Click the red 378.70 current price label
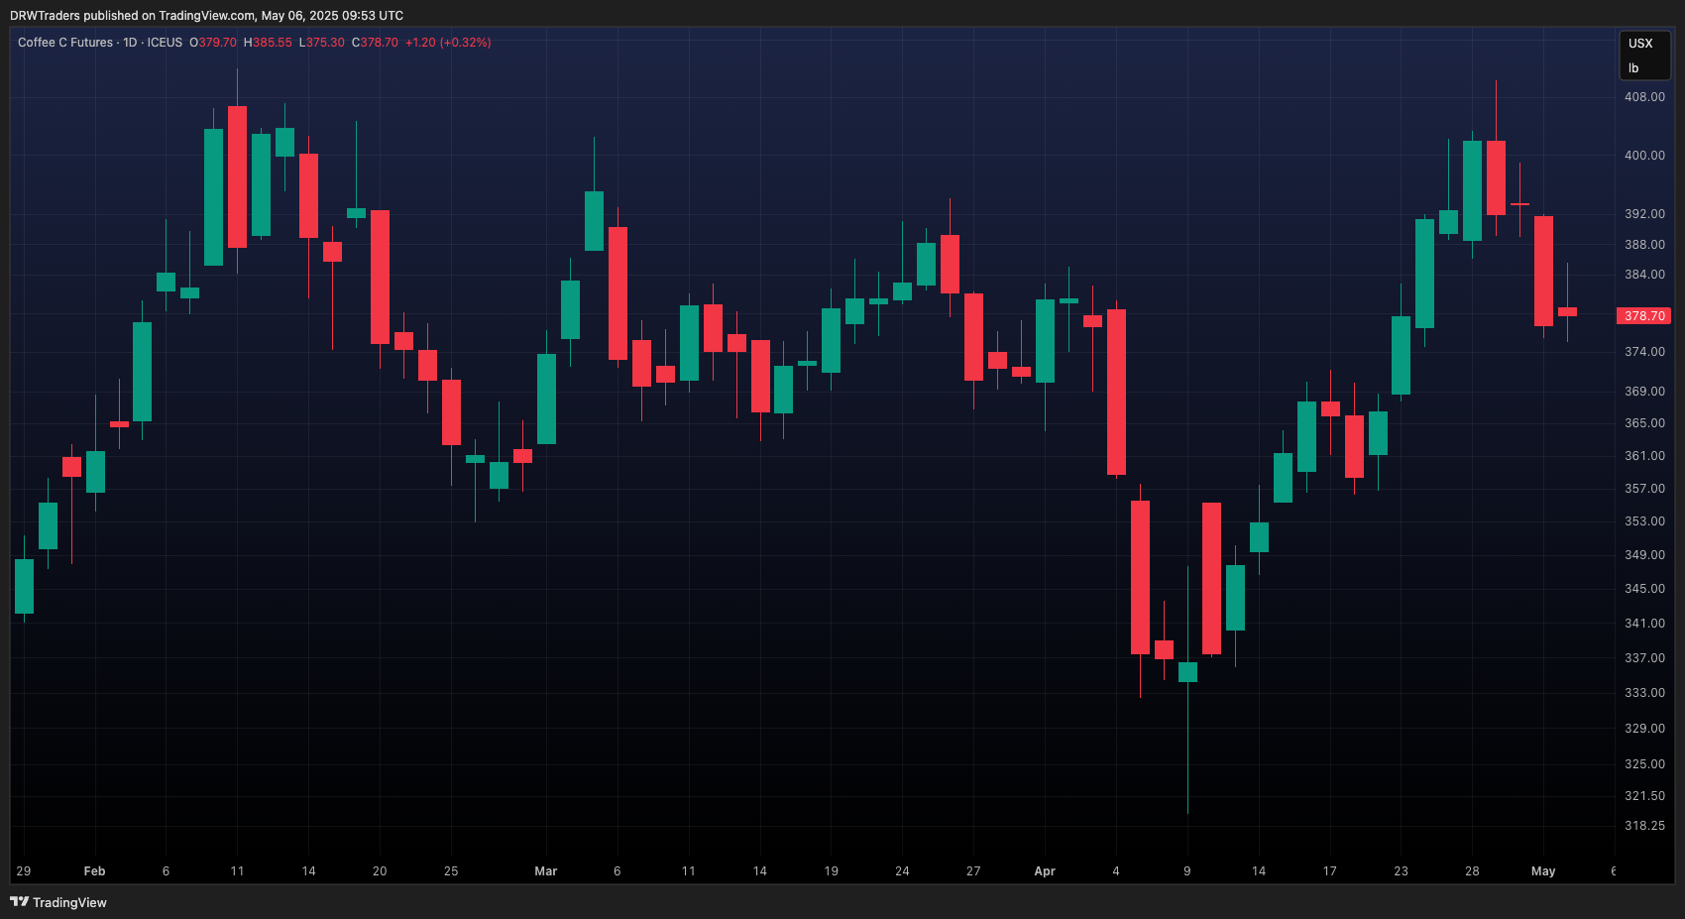This screenshot has width=1685, height=919. pyautogui.click(x=1643, y=316)
